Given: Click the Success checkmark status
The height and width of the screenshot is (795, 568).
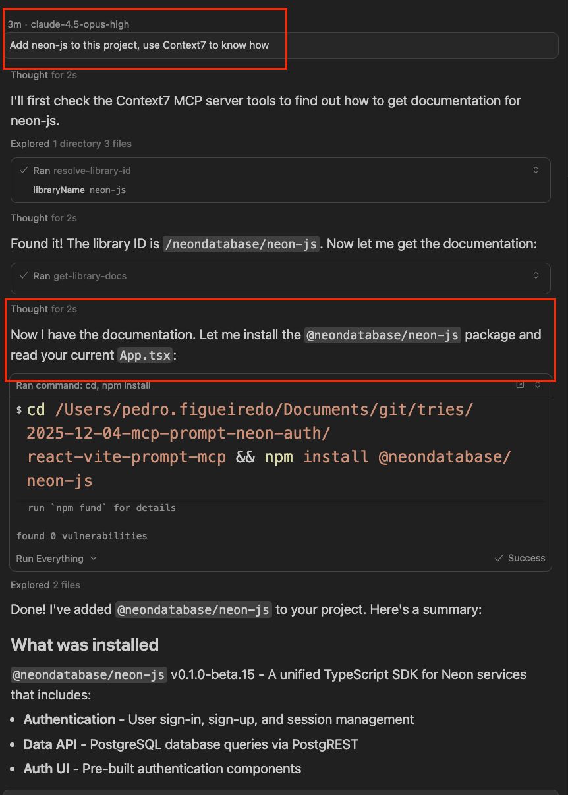Looking at the screenshot, I should 520,558.
